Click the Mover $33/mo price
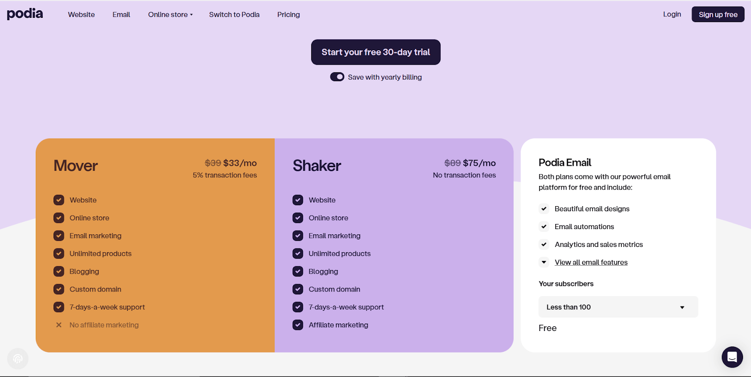 (x=240, y=163)
